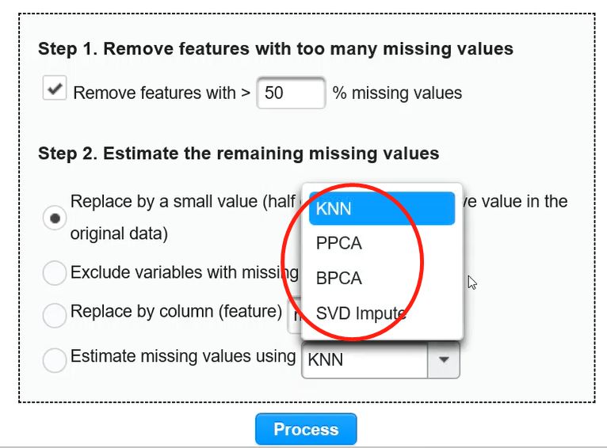Image resolution: width=607 pixels, height=448 pixels.
Task: Click the 50 percent missing values input field
Action: 291,93
